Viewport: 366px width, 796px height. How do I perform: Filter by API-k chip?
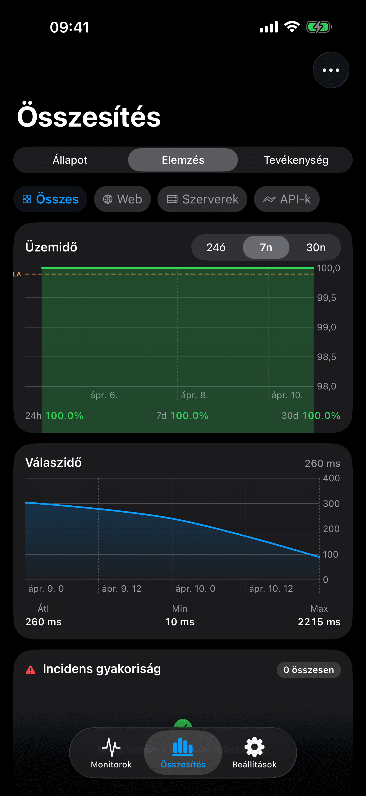[x=287, y=199]
